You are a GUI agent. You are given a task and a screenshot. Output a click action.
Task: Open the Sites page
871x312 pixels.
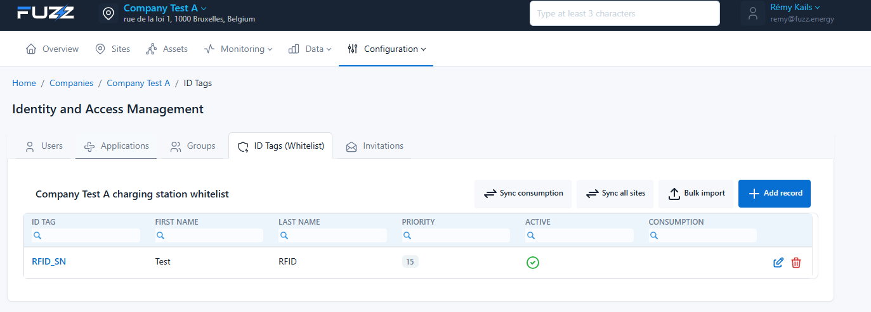112,49
